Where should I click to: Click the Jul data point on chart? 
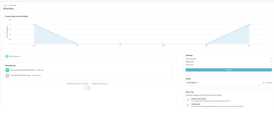click(120, 44)
